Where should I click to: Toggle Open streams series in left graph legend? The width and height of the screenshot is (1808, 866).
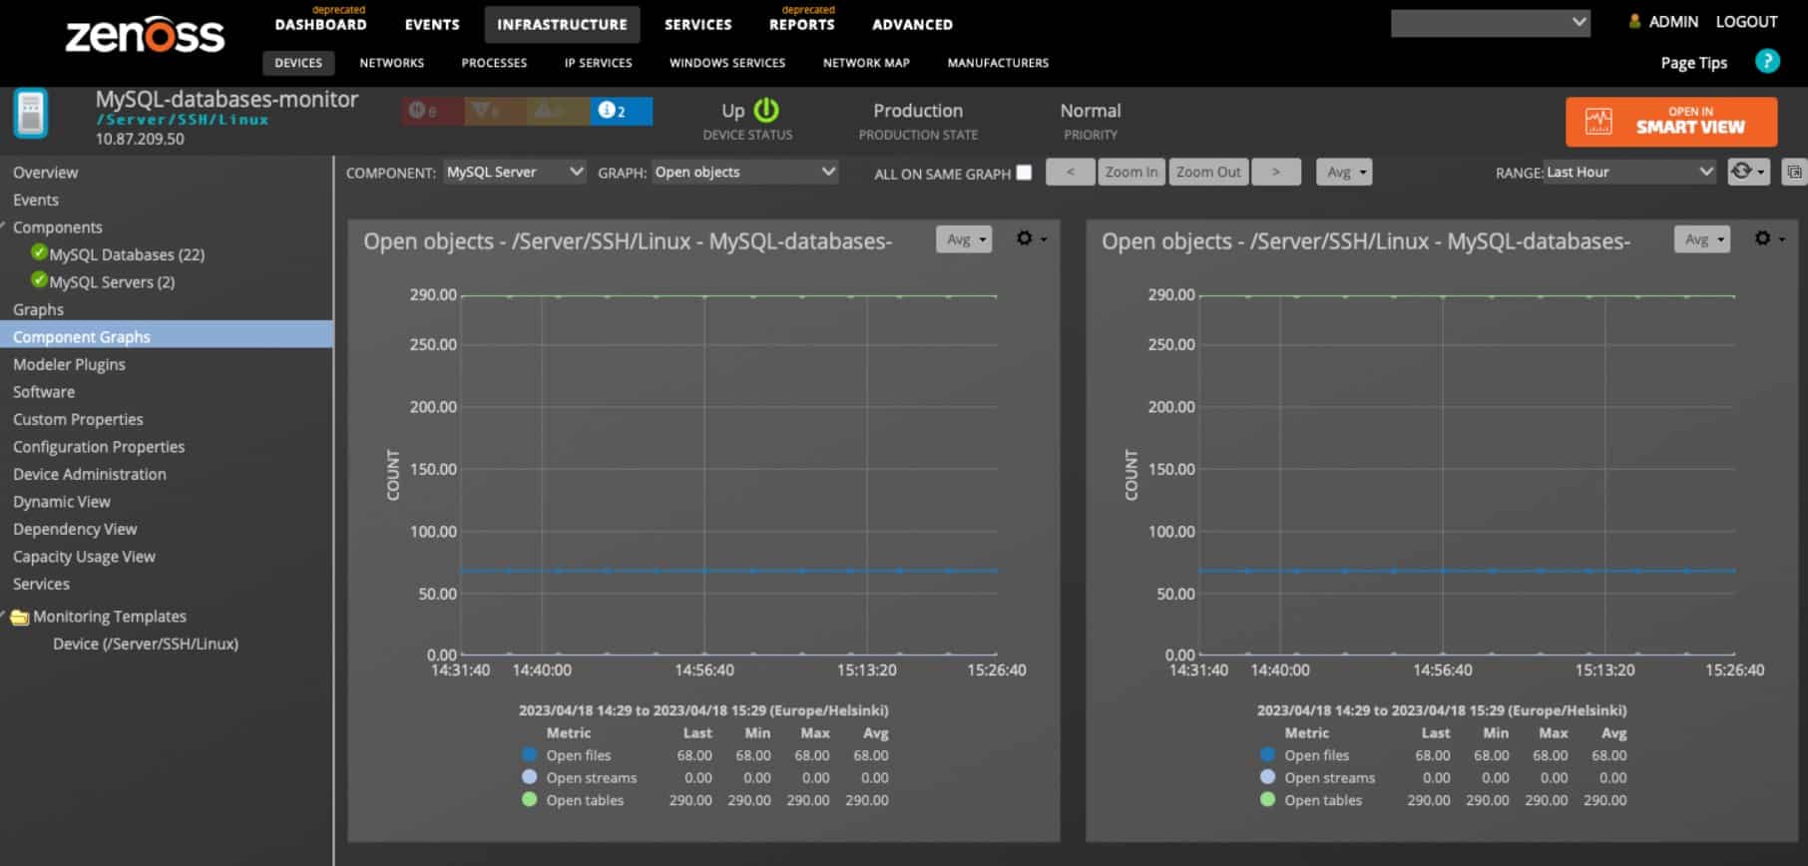click(x=529, y=777)
